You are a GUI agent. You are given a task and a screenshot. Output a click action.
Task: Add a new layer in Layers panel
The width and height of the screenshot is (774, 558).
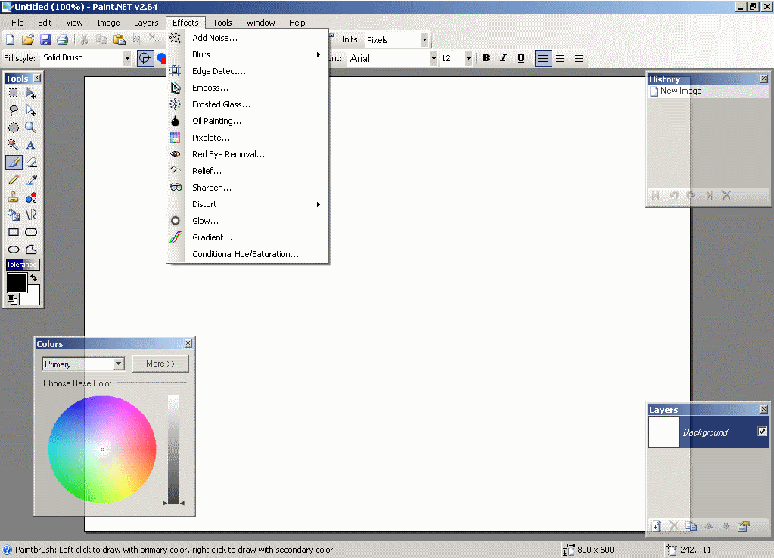[656, 526]
